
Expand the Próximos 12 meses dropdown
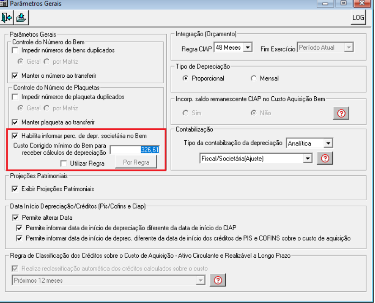[x=201, y=280]
